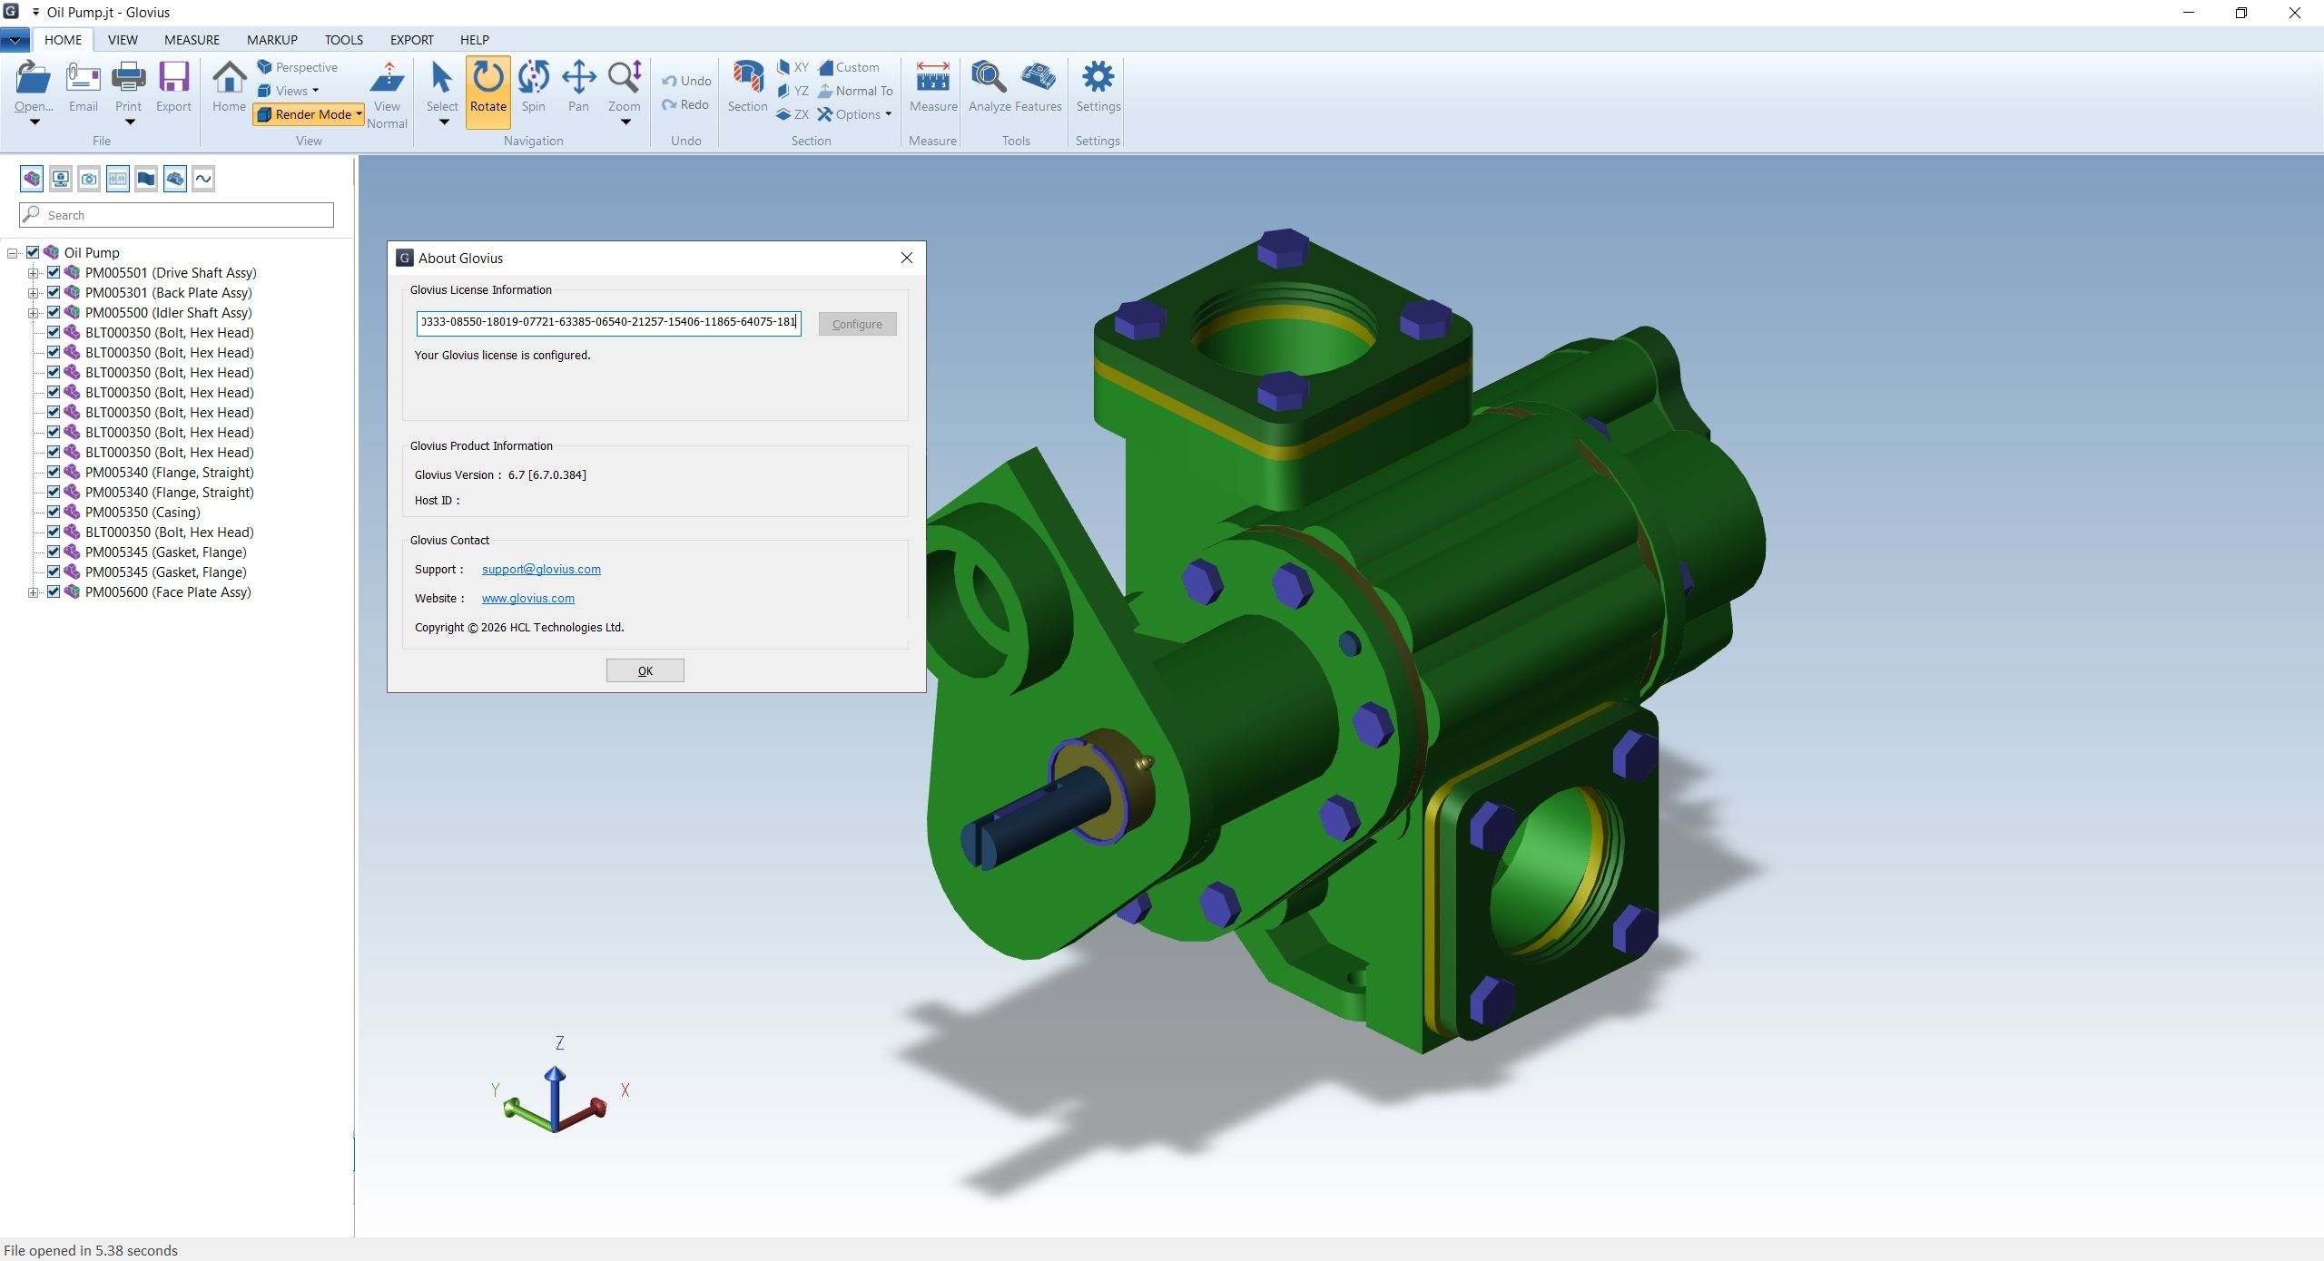Activate the Spin tool

click(534, 86)
